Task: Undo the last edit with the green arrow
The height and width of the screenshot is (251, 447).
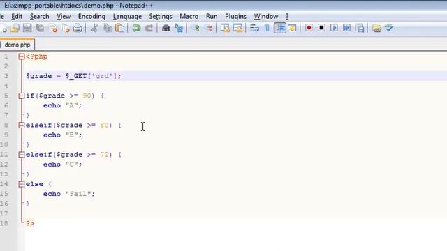Action: (137, 28)
